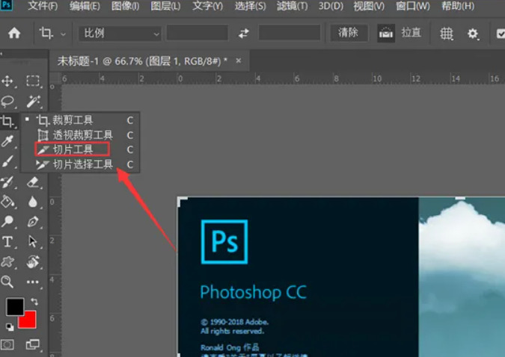Select the History Brush tool
This screenshot has width=505, height=357.
(7, 182)
